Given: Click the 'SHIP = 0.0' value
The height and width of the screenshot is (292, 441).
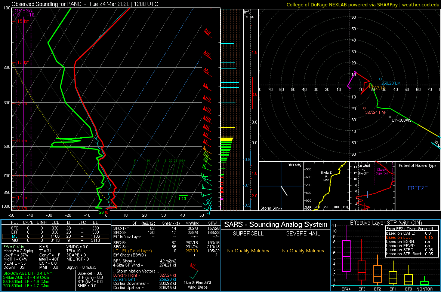Looking at the screenshot, I should point(87,286).
